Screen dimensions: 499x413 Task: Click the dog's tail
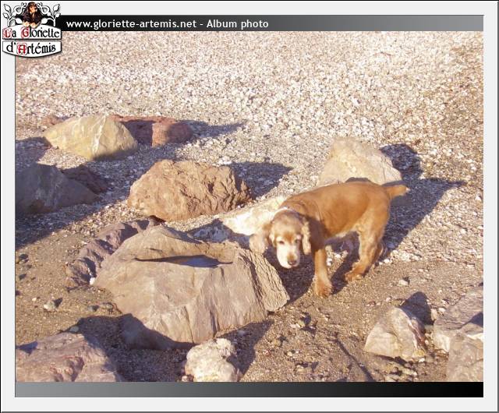396,189
